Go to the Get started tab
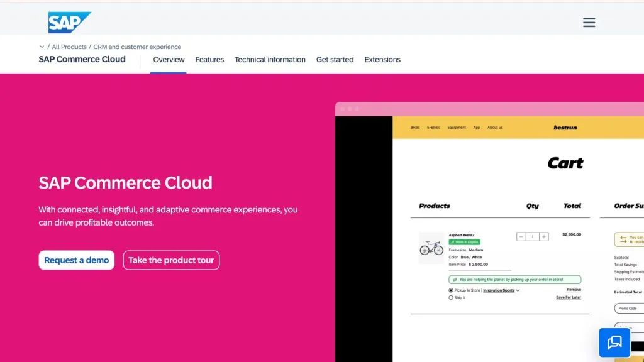This screenshot has height=362, width=644. coord(335,60)
